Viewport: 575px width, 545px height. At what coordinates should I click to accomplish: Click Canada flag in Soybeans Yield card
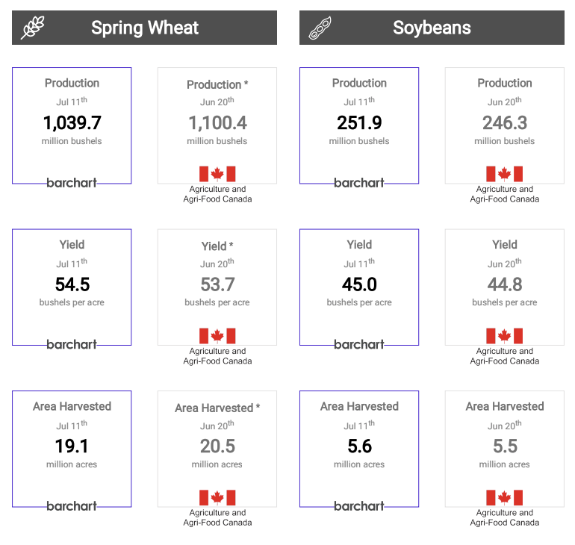point(505,336)
